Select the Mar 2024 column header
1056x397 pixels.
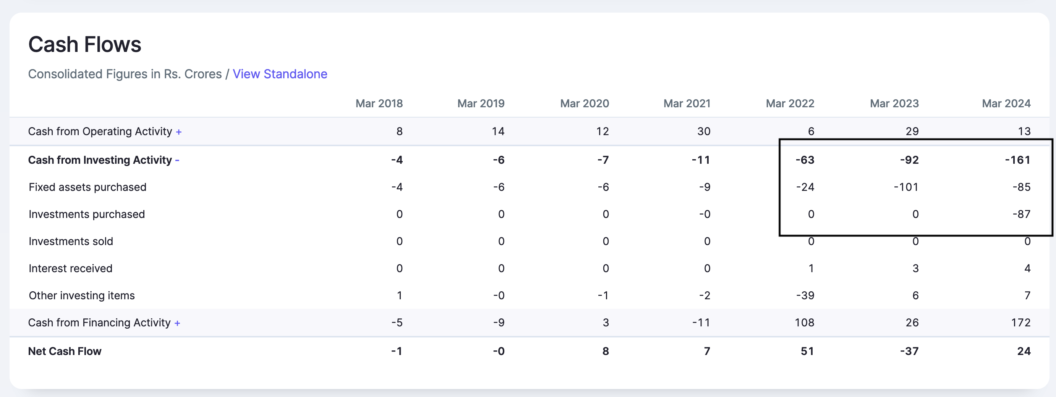click(x=1006, y=103)
